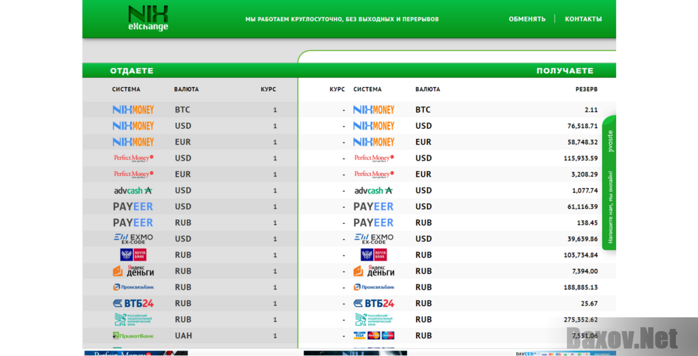The height and width of the screenshot is (356, 698).
Task: Receive via Промсвязьбанк RUB
Action: (x=457, y=287)
